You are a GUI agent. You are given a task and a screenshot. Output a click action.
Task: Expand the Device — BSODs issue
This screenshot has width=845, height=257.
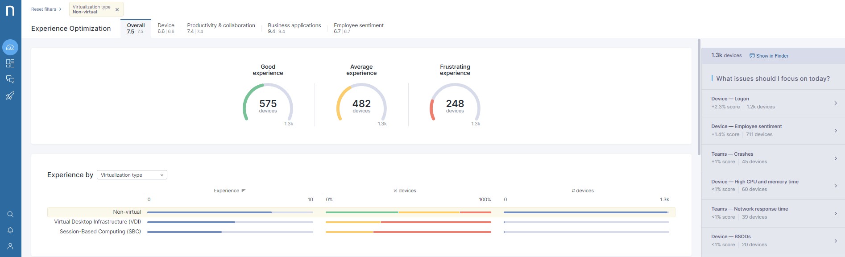(x=773, y=240)
